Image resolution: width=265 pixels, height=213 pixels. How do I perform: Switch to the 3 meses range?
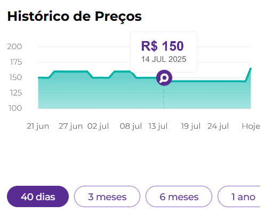pos(107,196)
